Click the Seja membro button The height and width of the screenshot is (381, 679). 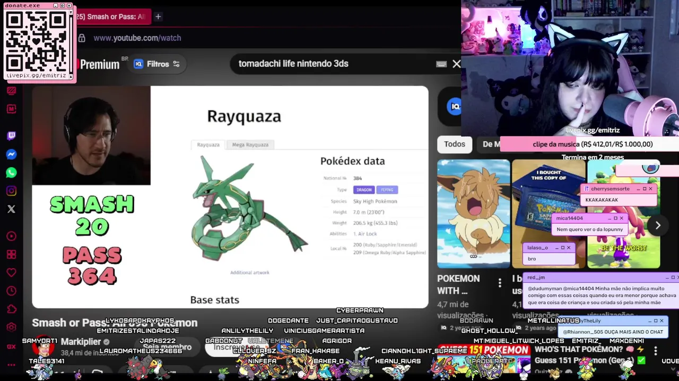[x=167, y=348]
